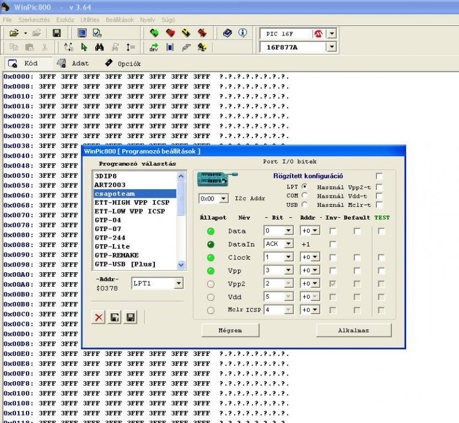Screen dimensions: 459x423
Task: Click the binoculars find icon
Action: (x=99, y=47)
